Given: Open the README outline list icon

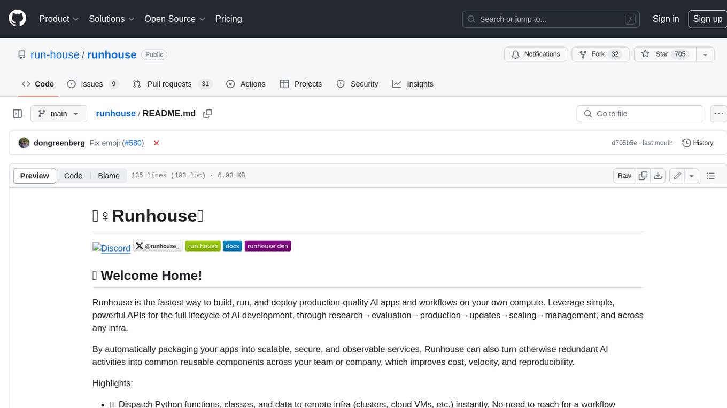Looking at the screenshot, I should coord(710,176).
